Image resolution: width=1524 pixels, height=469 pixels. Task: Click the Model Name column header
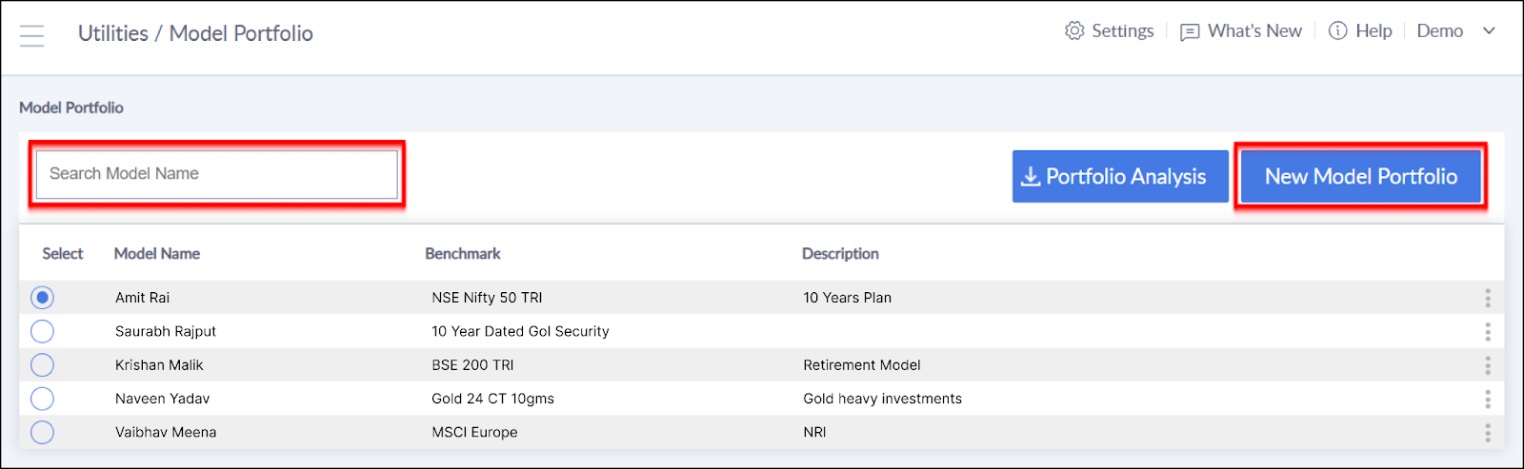157,254
